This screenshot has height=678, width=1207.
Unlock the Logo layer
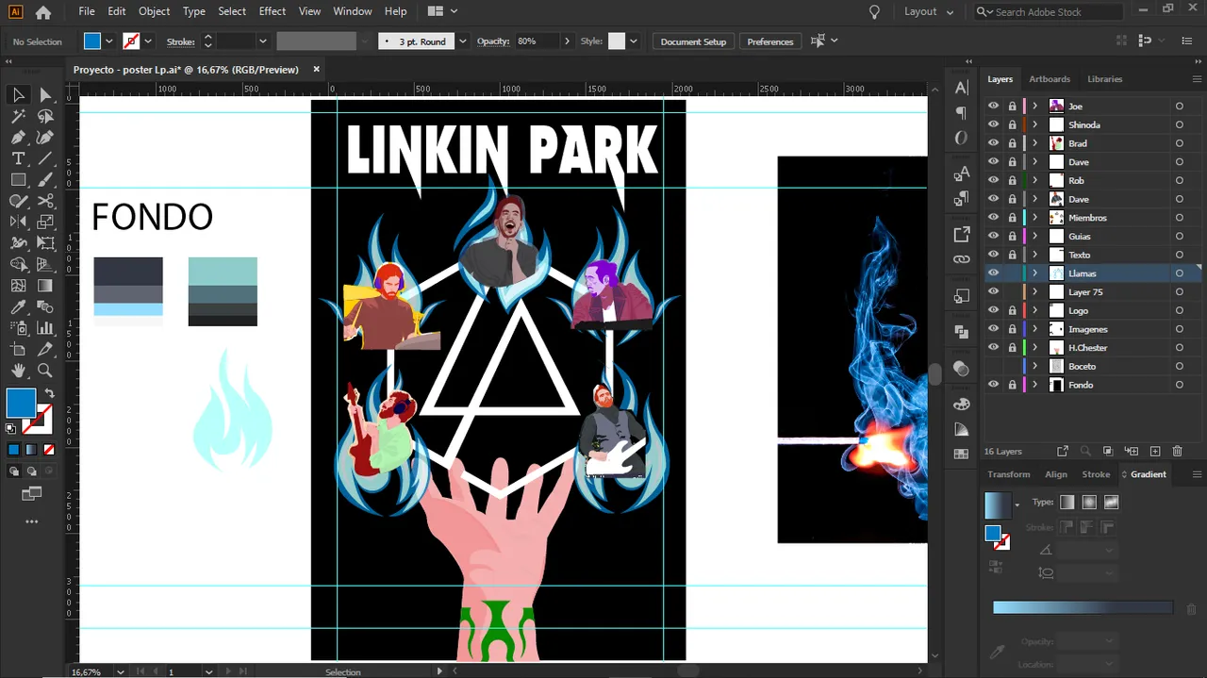pyautogui.click(x=1012, y=310)
